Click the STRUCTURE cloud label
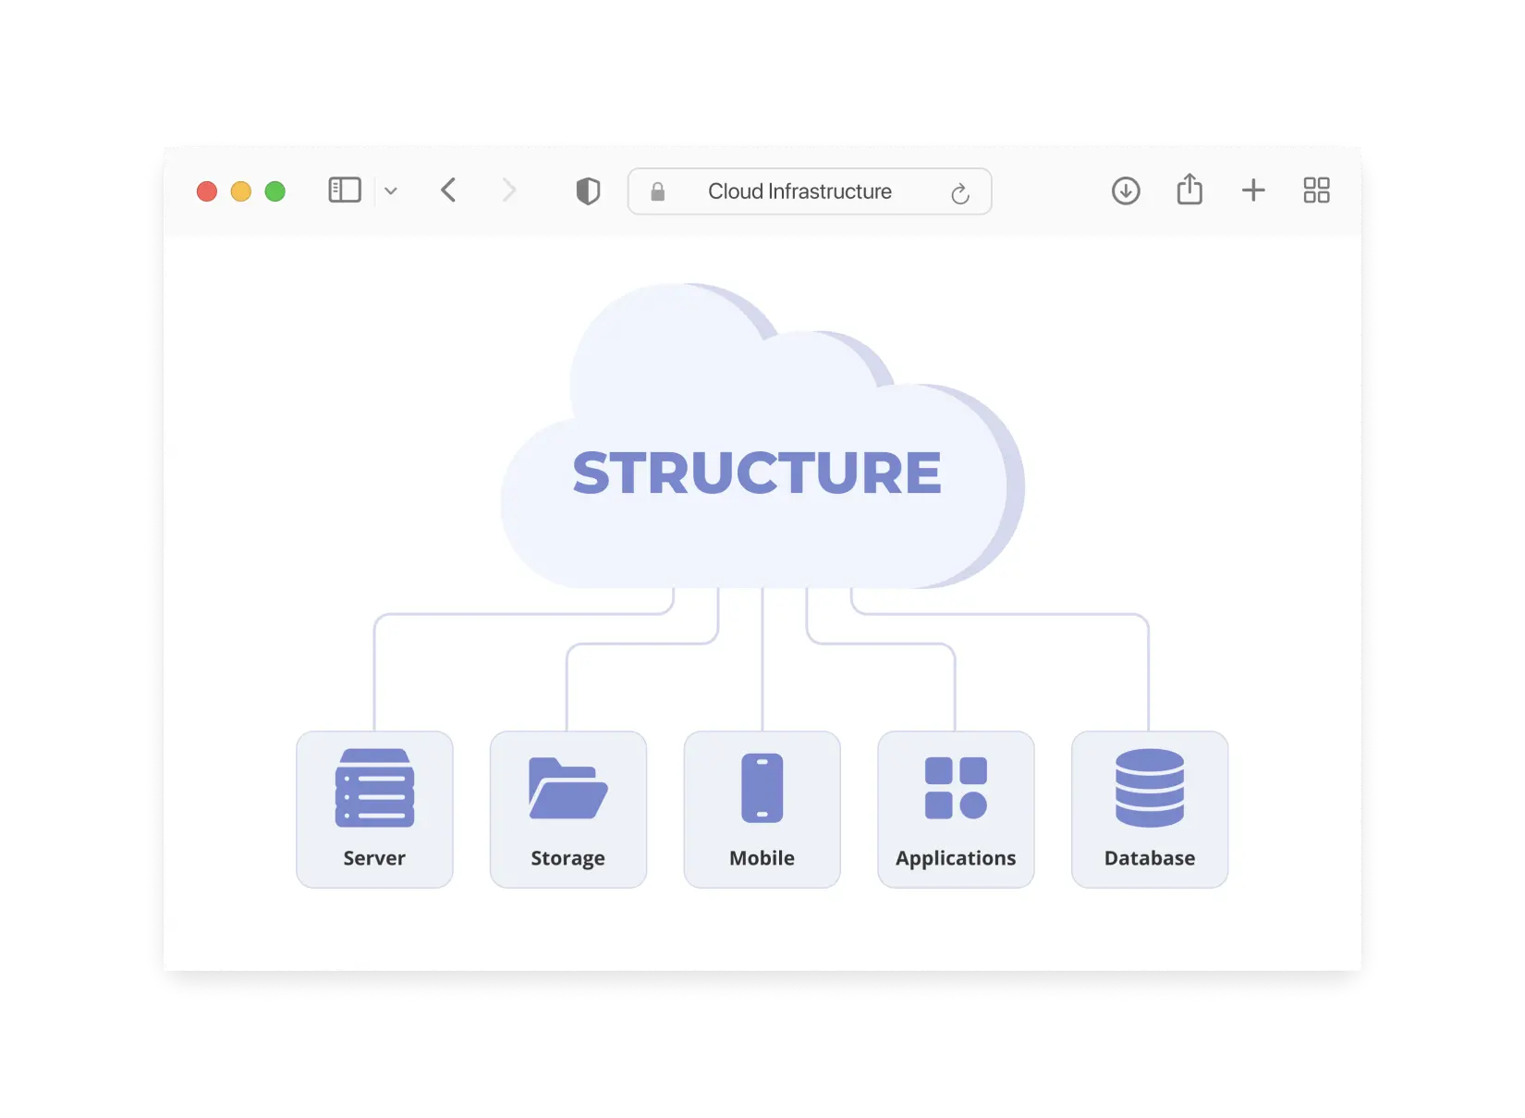The width and height of the screenshot is (1525, 1118). pos(758,472)
